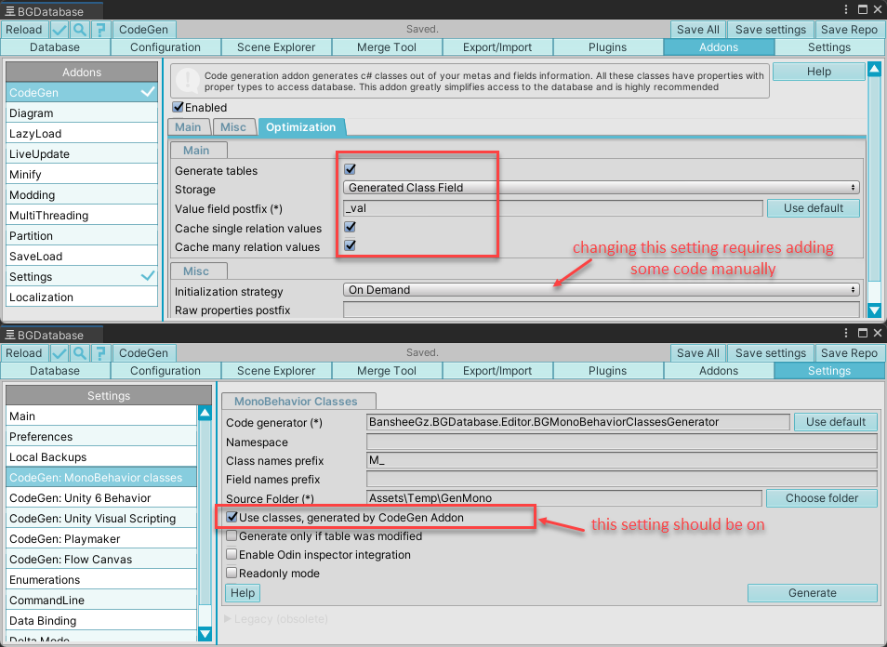Click Use default next to Code generator
This screenshot has height=647, width=887.
click(x=836, y=422)
